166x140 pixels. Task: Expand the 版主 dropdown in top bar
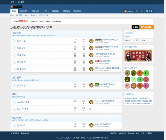click(13, 2)
